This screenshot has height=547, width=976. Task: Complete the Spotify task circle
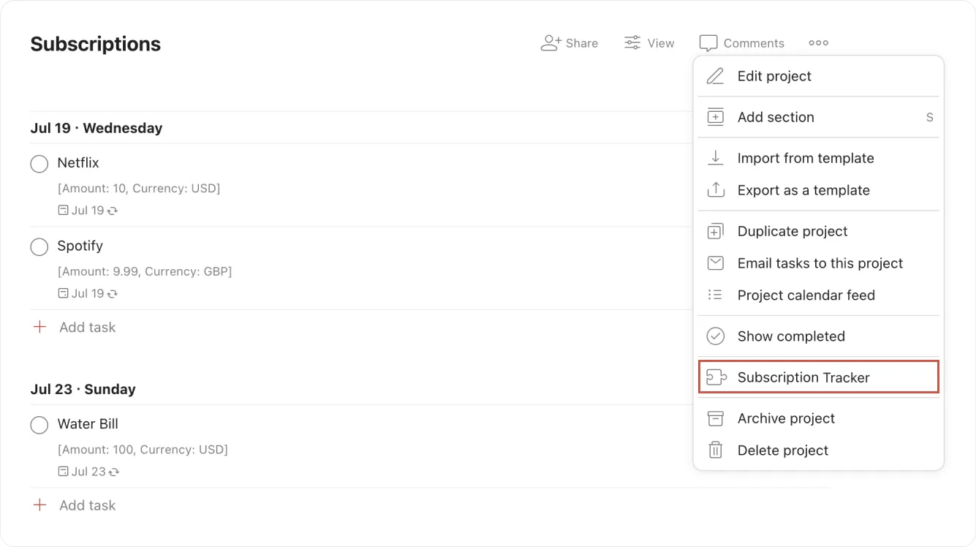tap(39, 246)
